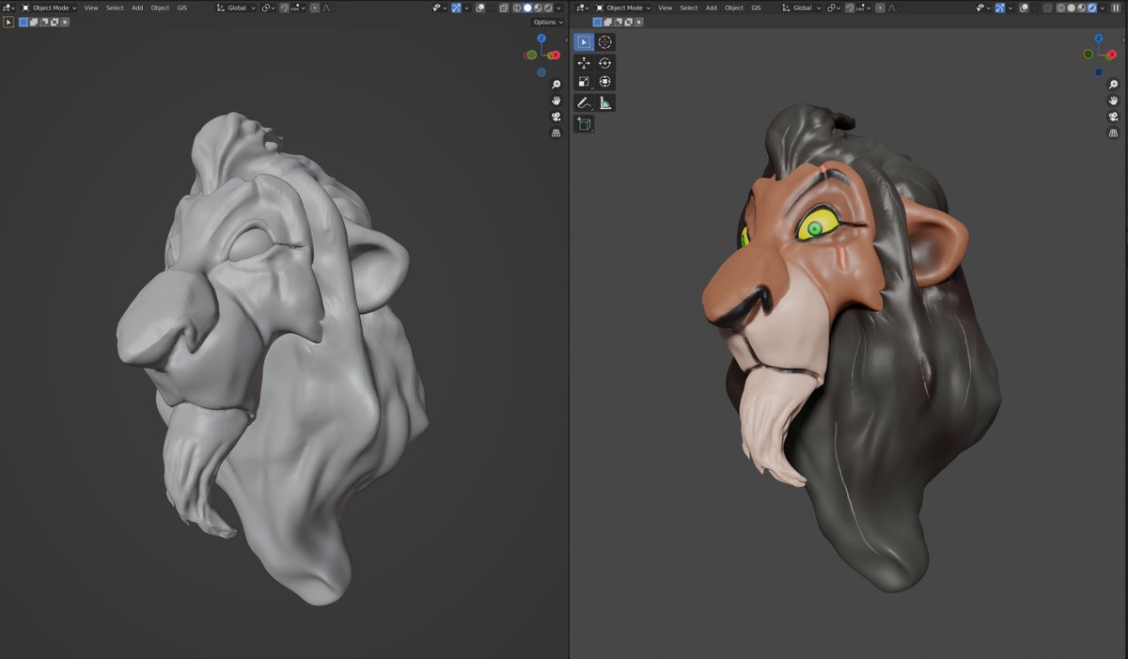Open Select menu in right viewport
Viewport: 1128px width, 659px height.
(689, 8)
